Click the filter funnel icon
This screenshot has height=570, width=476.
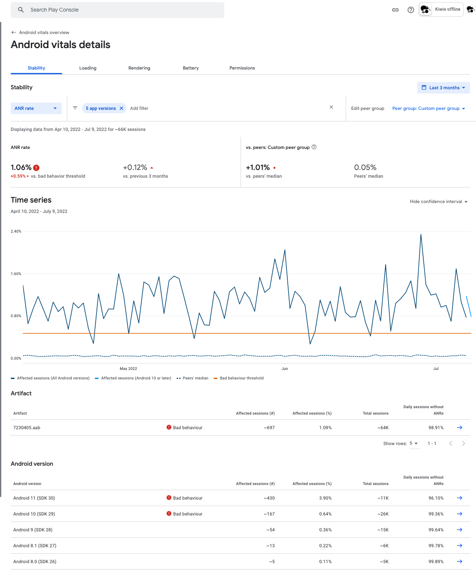pos(75,108)
